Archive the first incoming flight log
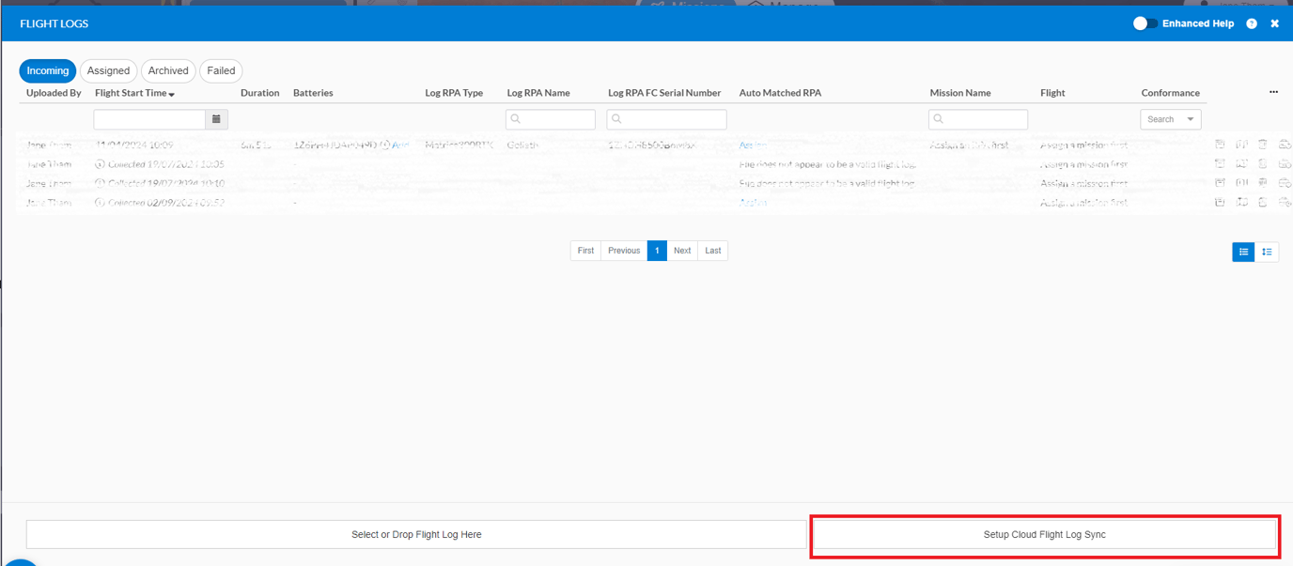The width and height of the screenshot is (1293, 566). click(x=1220, y=145)
